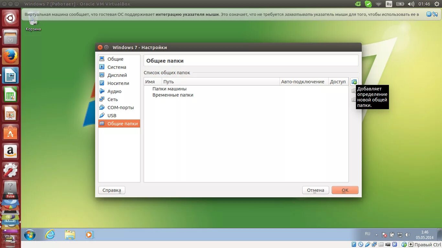
Task: Click the Имя column header
Action: [x=153, y=82]
